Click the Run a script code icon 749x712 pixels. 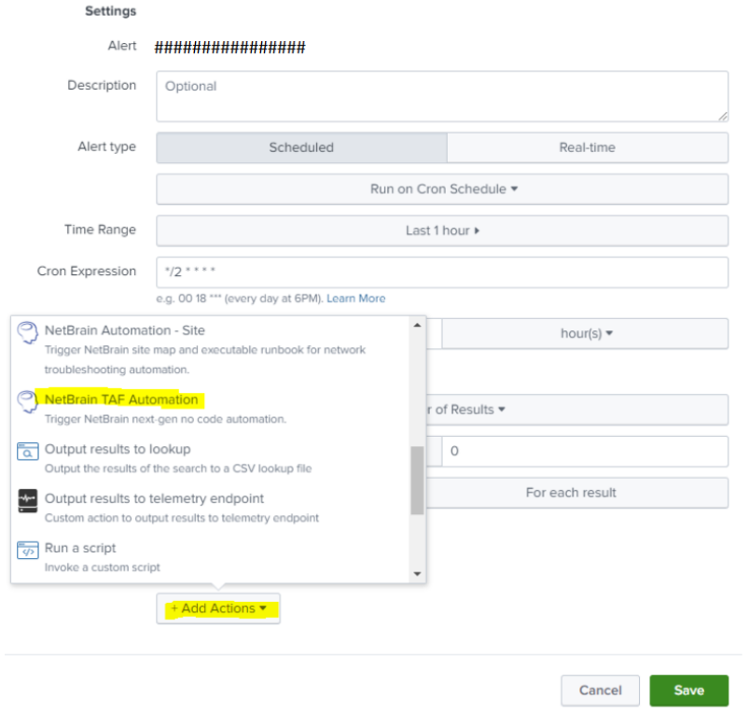point(27,550)
